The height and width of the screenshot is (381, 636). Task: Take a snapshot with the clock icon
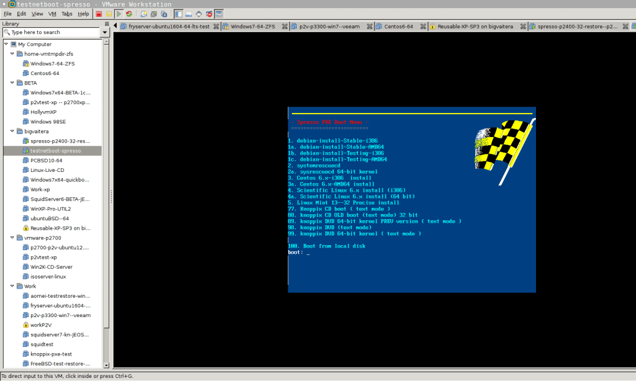tap(143, 14)
